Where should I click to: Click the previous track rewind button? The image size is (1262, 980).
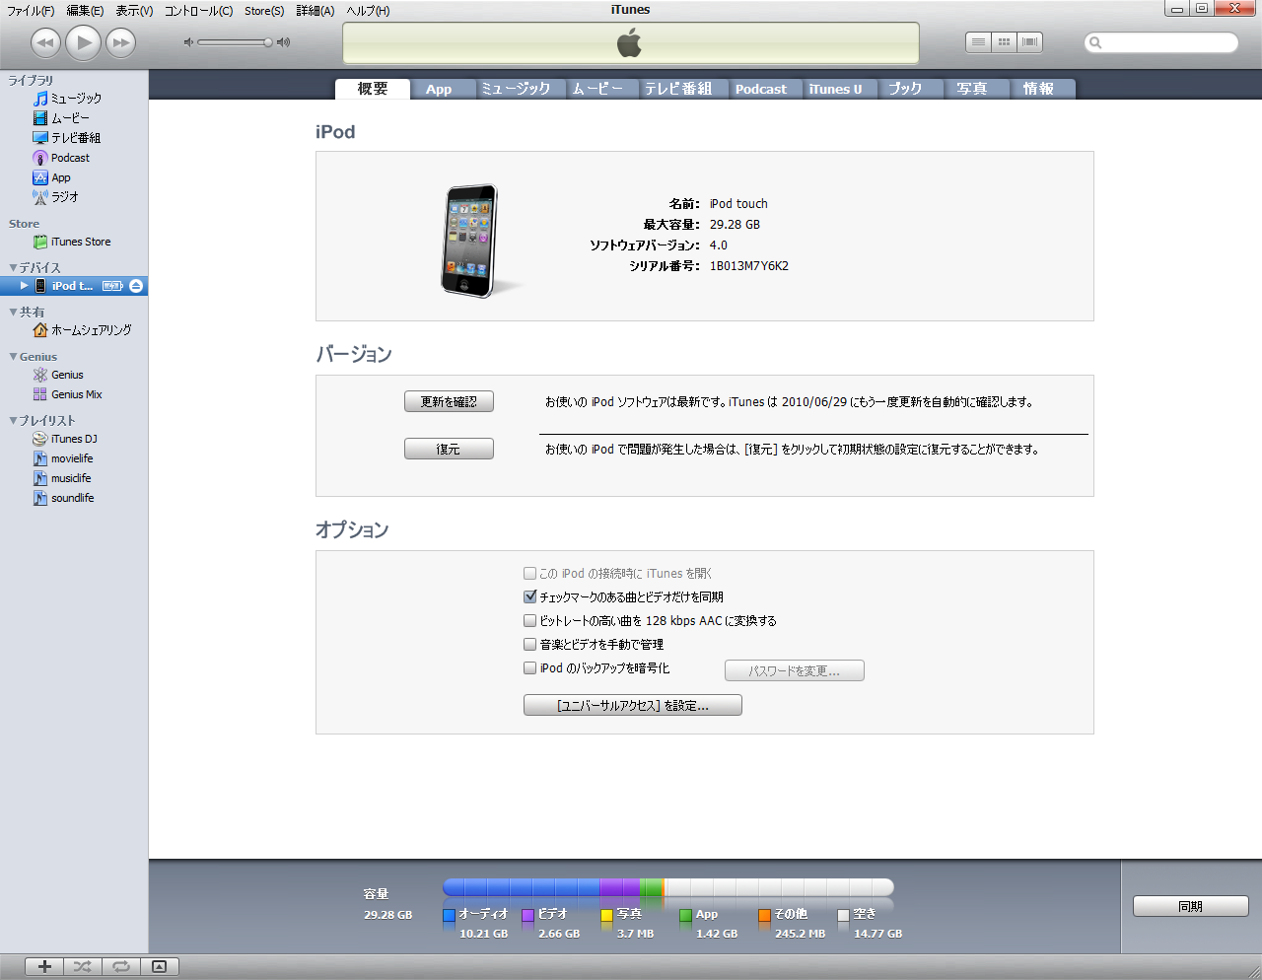pyautogui.click(x=45, y=42)
